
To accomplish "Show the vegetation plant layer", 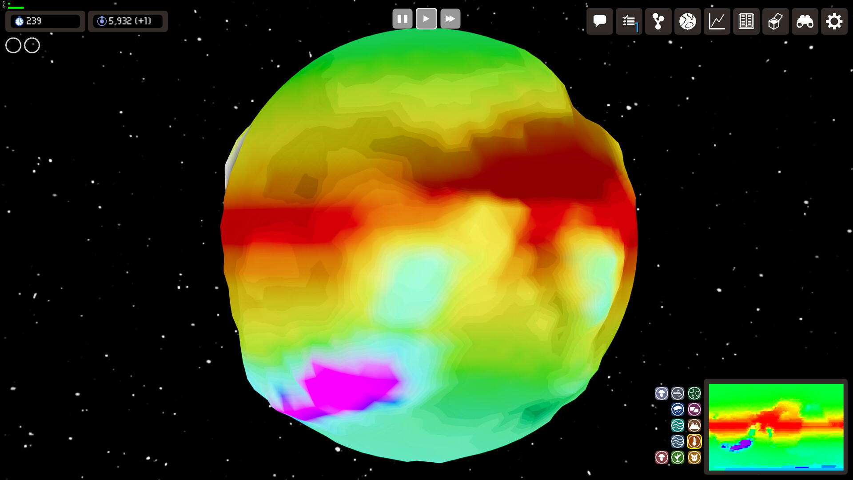I will 678,457.
